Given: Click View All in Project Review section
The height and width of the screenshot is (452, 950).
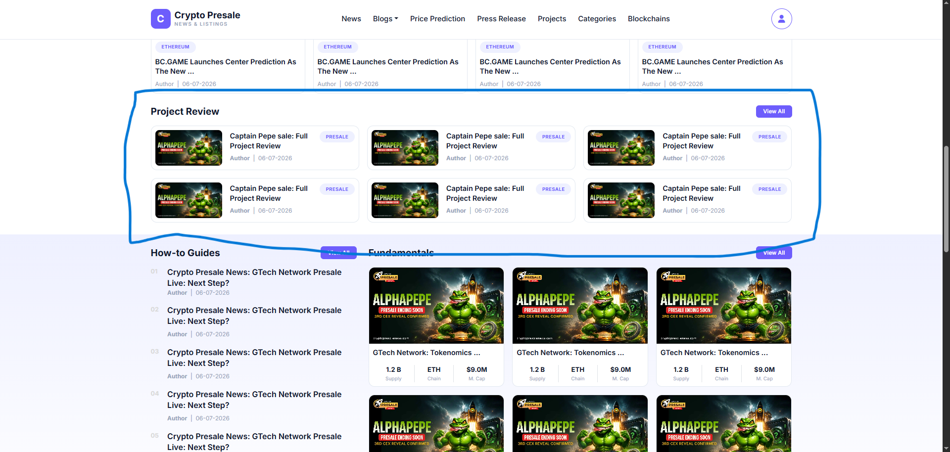Looking at the screenshot, I should (x=774, y=111).
